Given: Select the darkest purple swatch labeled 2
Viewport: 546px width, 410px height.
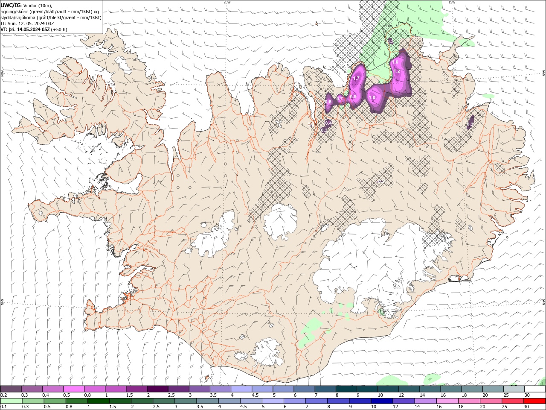Looking at the screenshot, I should tap(157, 389).
